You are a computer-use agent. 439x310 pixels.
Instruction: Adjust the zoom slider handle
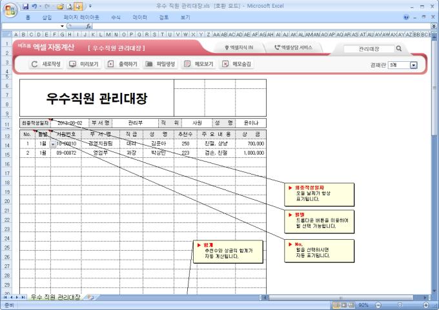pos(400,305)
